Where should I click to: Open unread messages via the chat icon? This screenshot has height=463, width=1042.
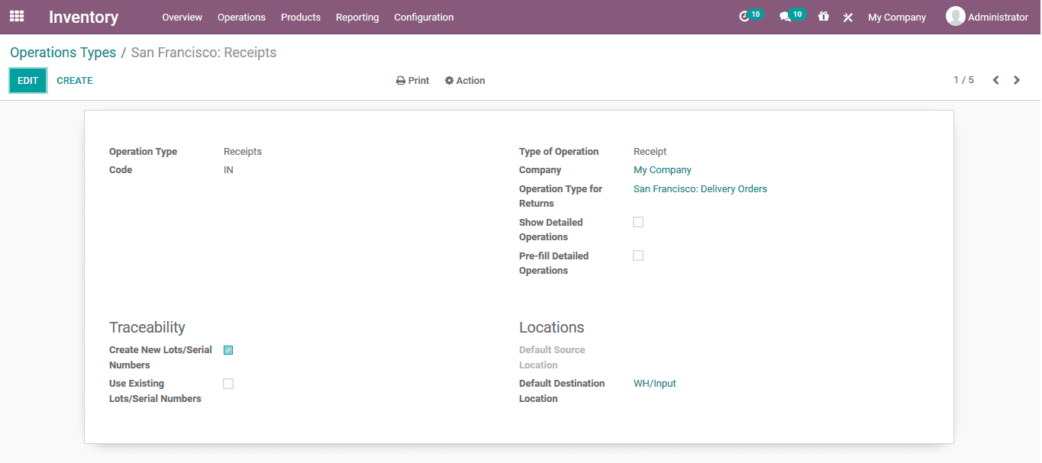(x=787, y=16)
